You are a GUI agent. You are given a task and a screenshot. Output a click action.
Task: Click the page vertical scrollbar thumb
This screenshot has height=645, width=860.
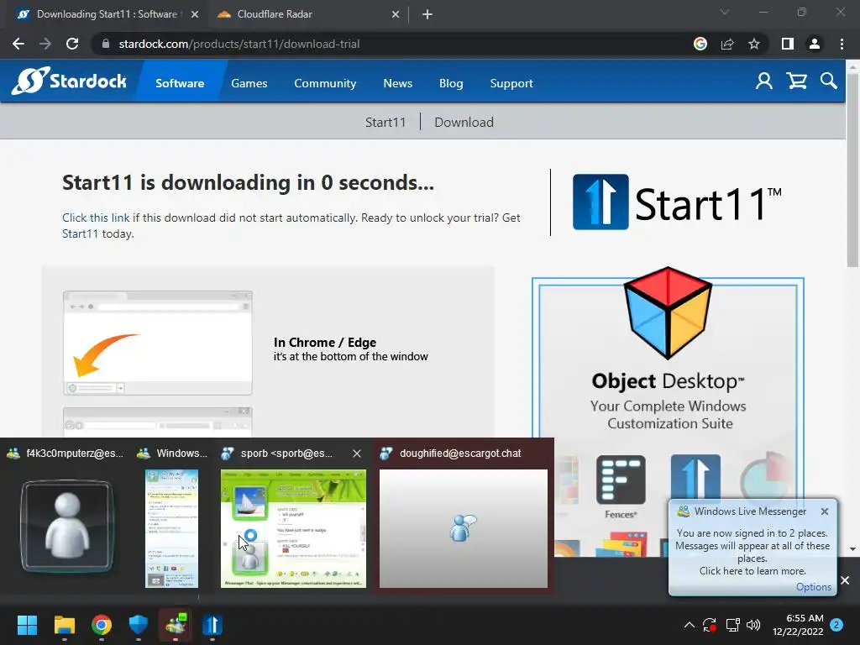[x=852, y=168]
